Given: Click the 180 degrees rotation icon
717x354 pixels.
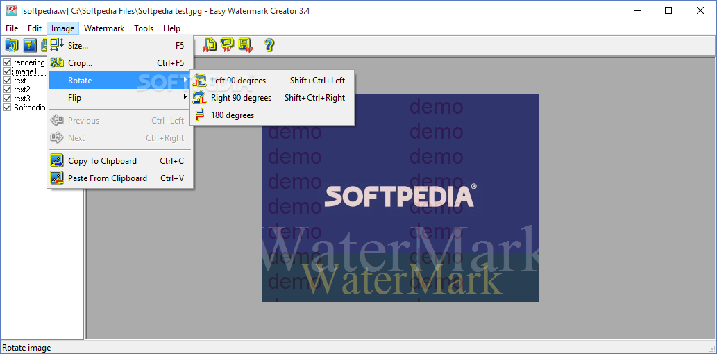Looking at the screenshot, I should click(x=200, y=115).
